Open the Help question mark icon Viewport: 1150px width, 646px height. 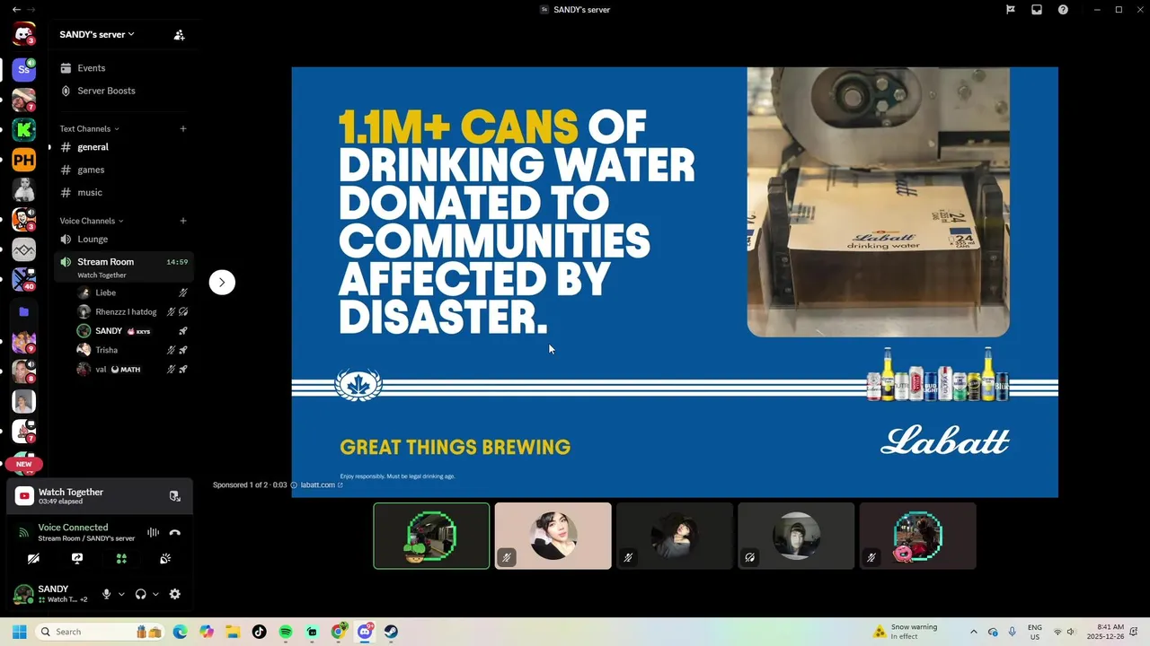click(x=1063, y=10)
